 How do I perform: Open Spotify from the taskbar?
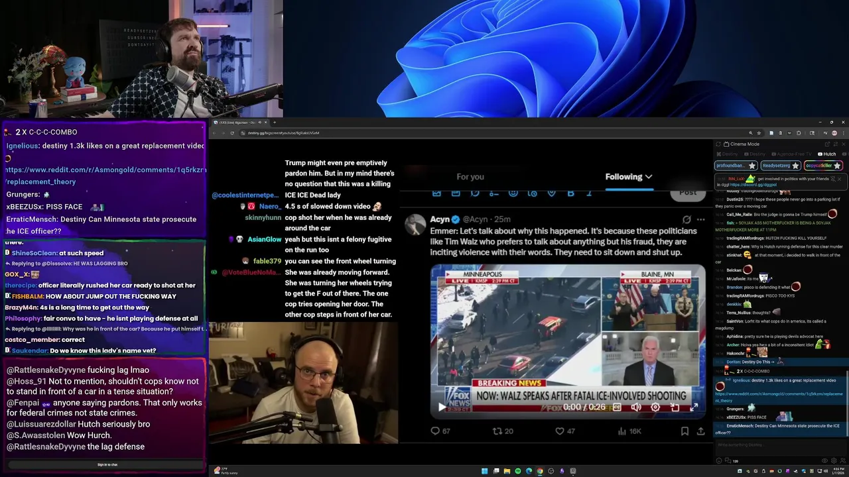(518, 471)
